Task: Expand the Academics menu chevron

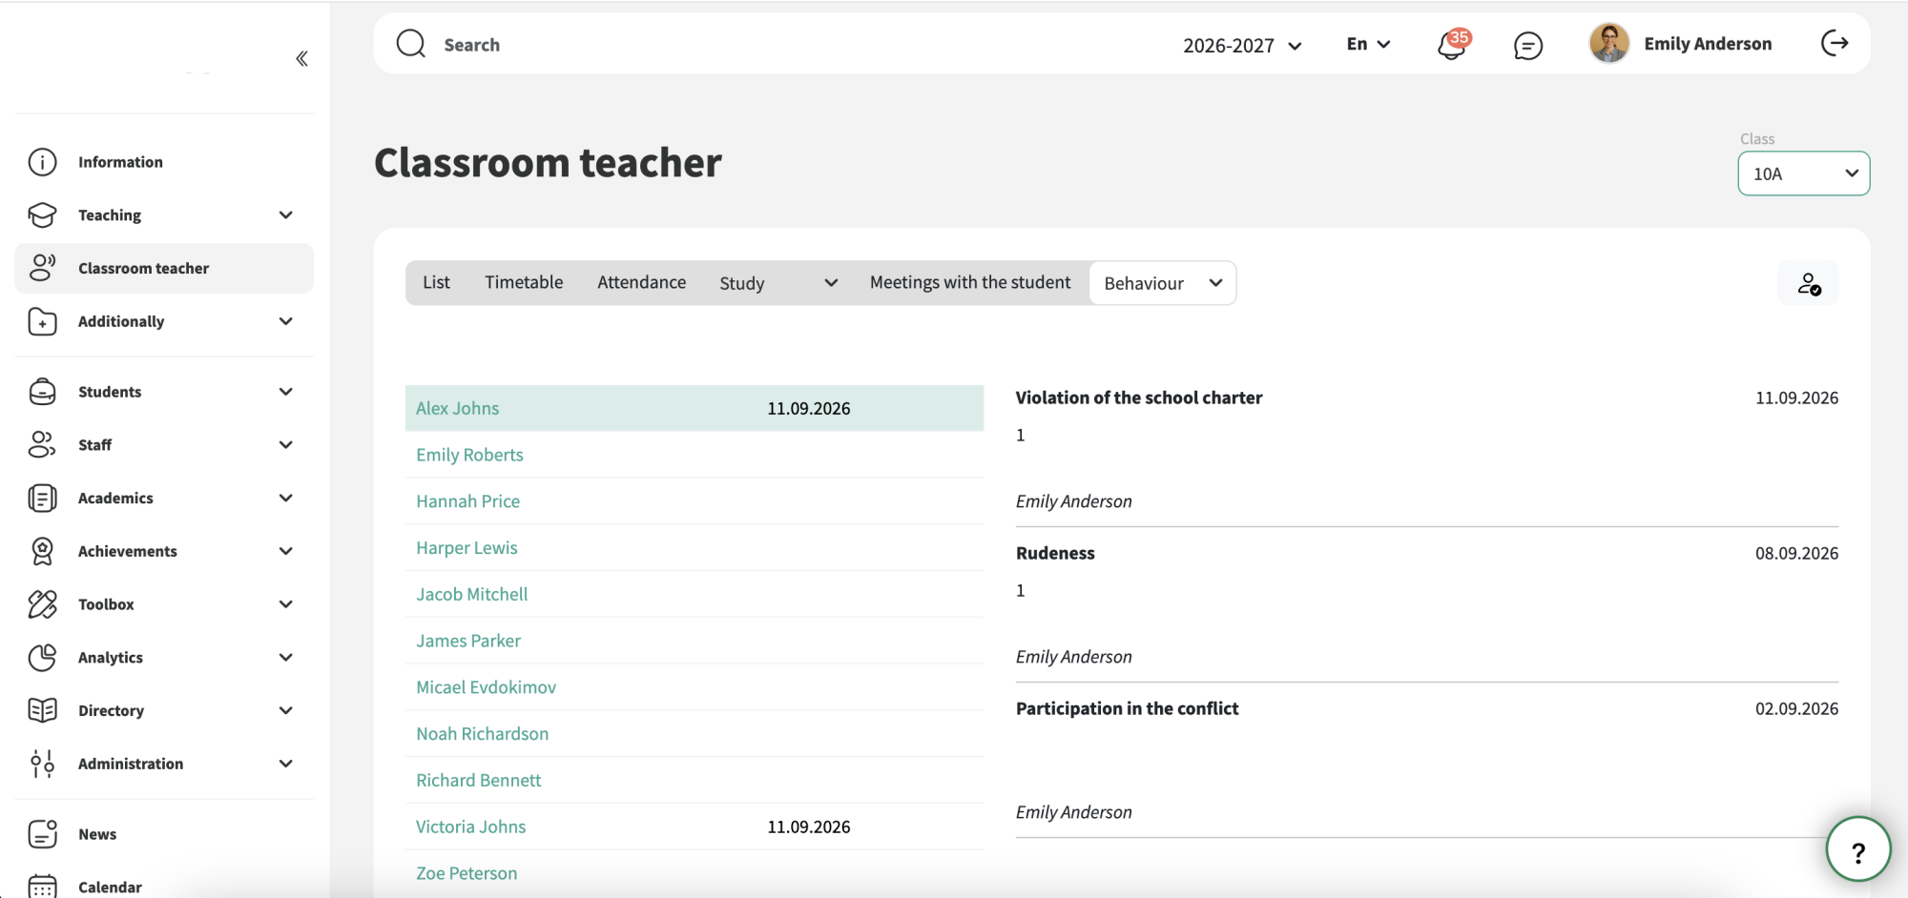Action: coord(285,499)
